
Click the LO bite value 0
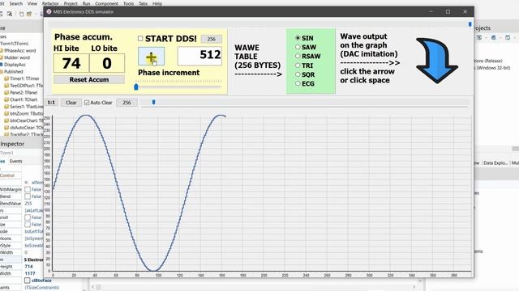pyautogui.click(x=107, y=63)
